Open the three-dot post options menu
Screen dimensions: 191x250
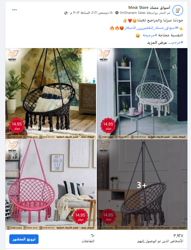point(14,10)
